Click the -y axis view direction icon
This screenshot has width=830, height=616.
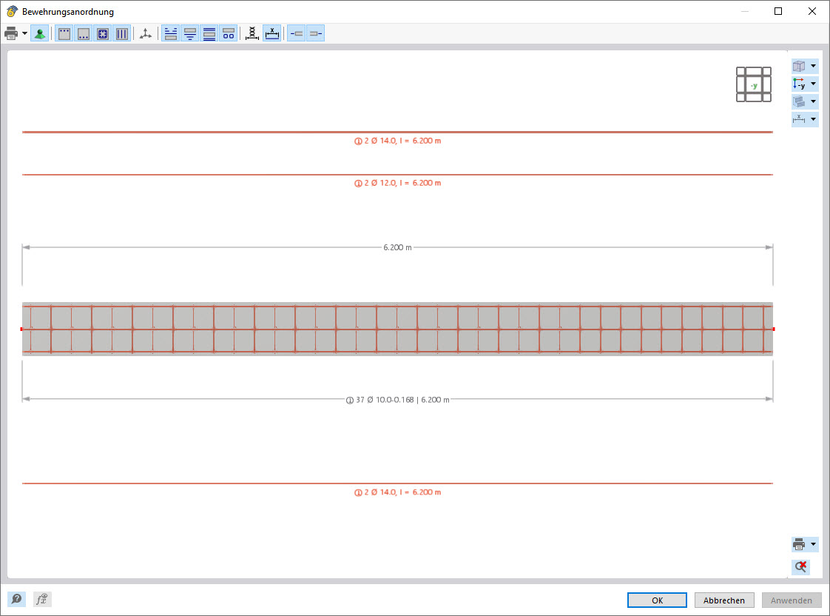(799, 84)
